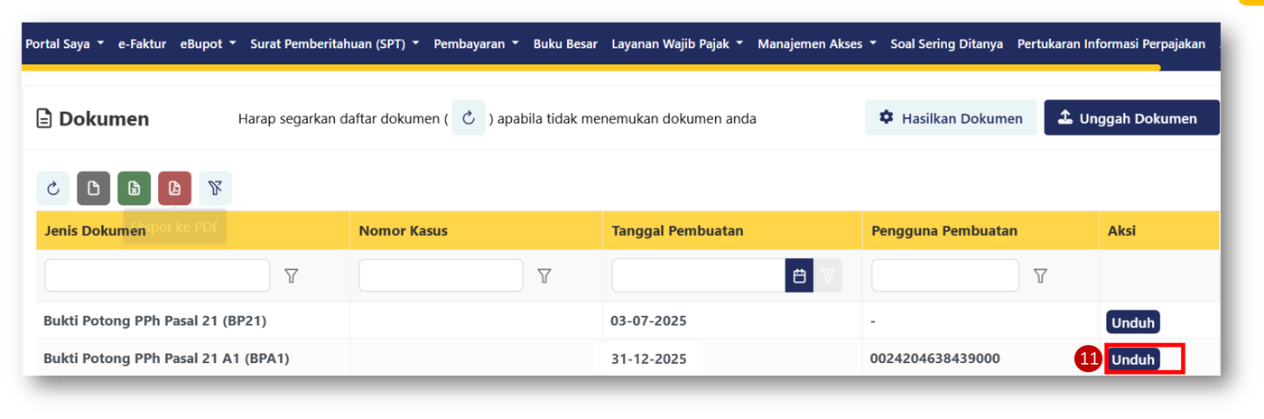Viewport: 1264px width, 419px height.
Task: Open the filter icon for Pengguna Pembuatan
Action: 1040,275
